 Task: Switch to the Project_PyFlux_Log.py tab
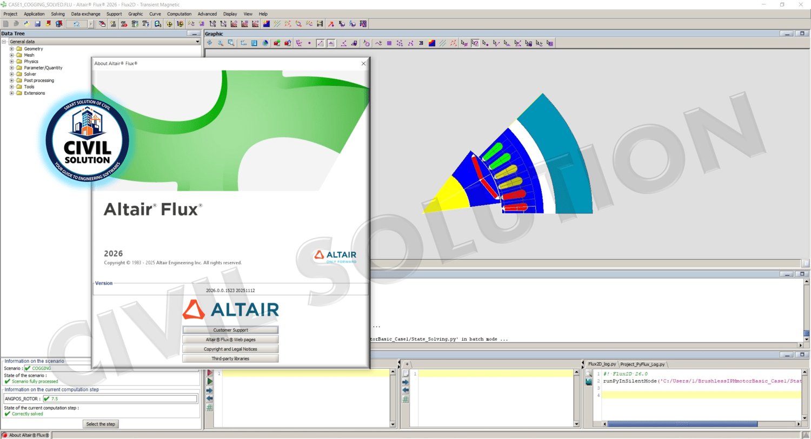pyautogui.click(x=642, y=364)
